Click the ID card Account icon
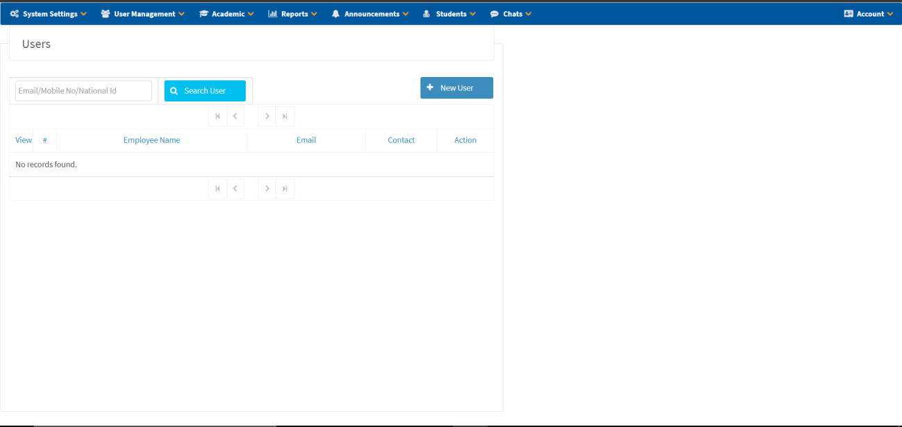The height and width of the screenshot is (427, 902). [x=849, y=14]
